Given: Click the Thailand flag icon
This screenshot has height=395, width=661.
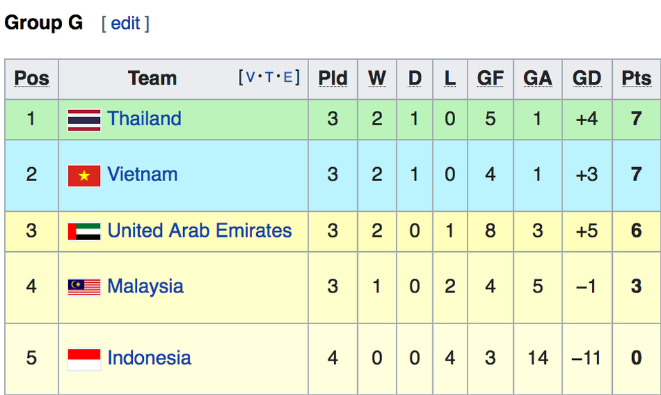Looking at the screenshot, I should (84, 120).
